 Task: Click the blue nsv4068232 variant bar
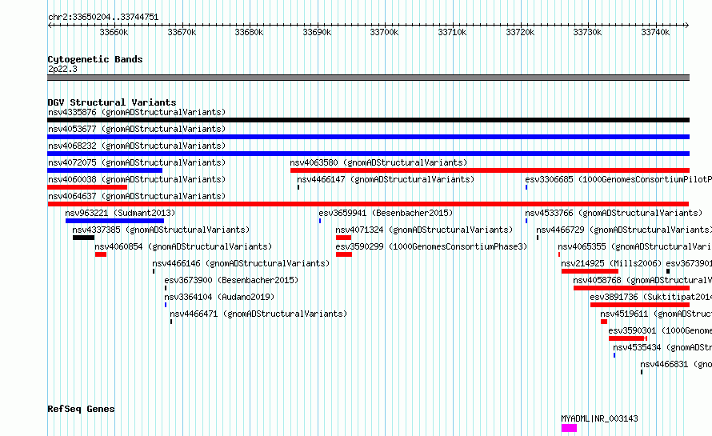point(368,154)
